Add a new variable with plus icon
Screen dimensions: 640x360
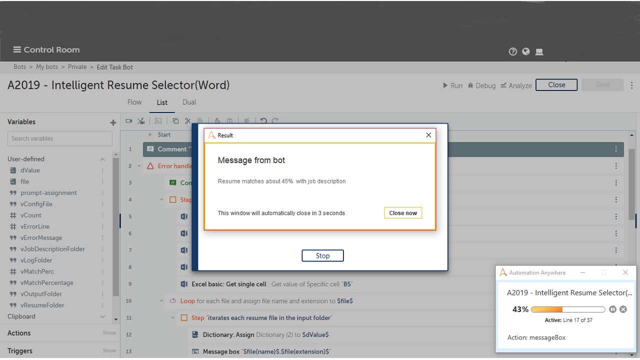[x=113, y=122]
